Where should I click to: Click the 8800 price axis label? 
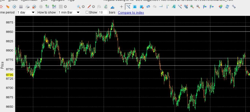click(x=9, y=50)
